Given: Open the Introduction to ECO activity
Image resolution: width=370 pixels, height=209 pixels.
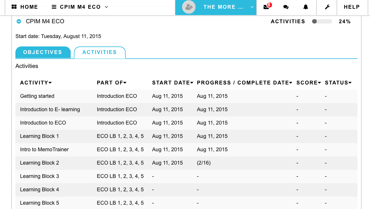Looking at the screenshot, I should (43, 123).
